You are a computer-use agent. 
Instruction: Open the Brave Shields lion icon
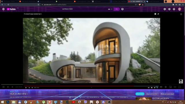point(140,5)
